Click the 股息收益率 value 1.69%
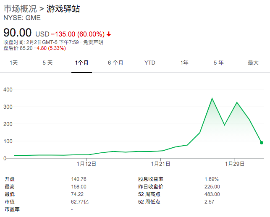 coord(212,179)
